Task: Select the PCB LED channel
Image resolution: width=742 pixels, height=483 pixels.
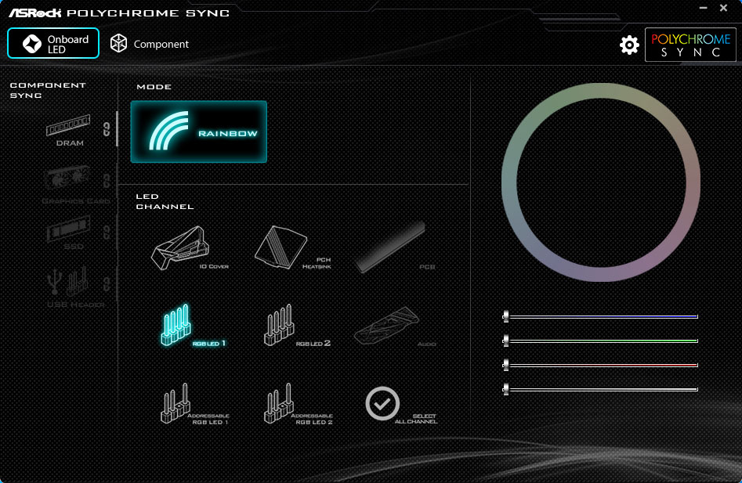Action: 395,248
